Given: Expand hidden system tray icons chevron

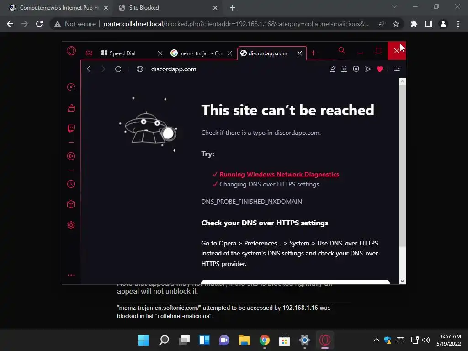Looking at the screenshot, I should pyautogui.click(x=377, y=340).
